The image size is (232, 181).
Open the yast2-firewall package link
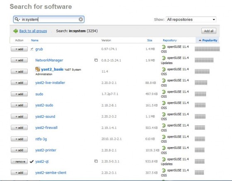pos(46,128)
